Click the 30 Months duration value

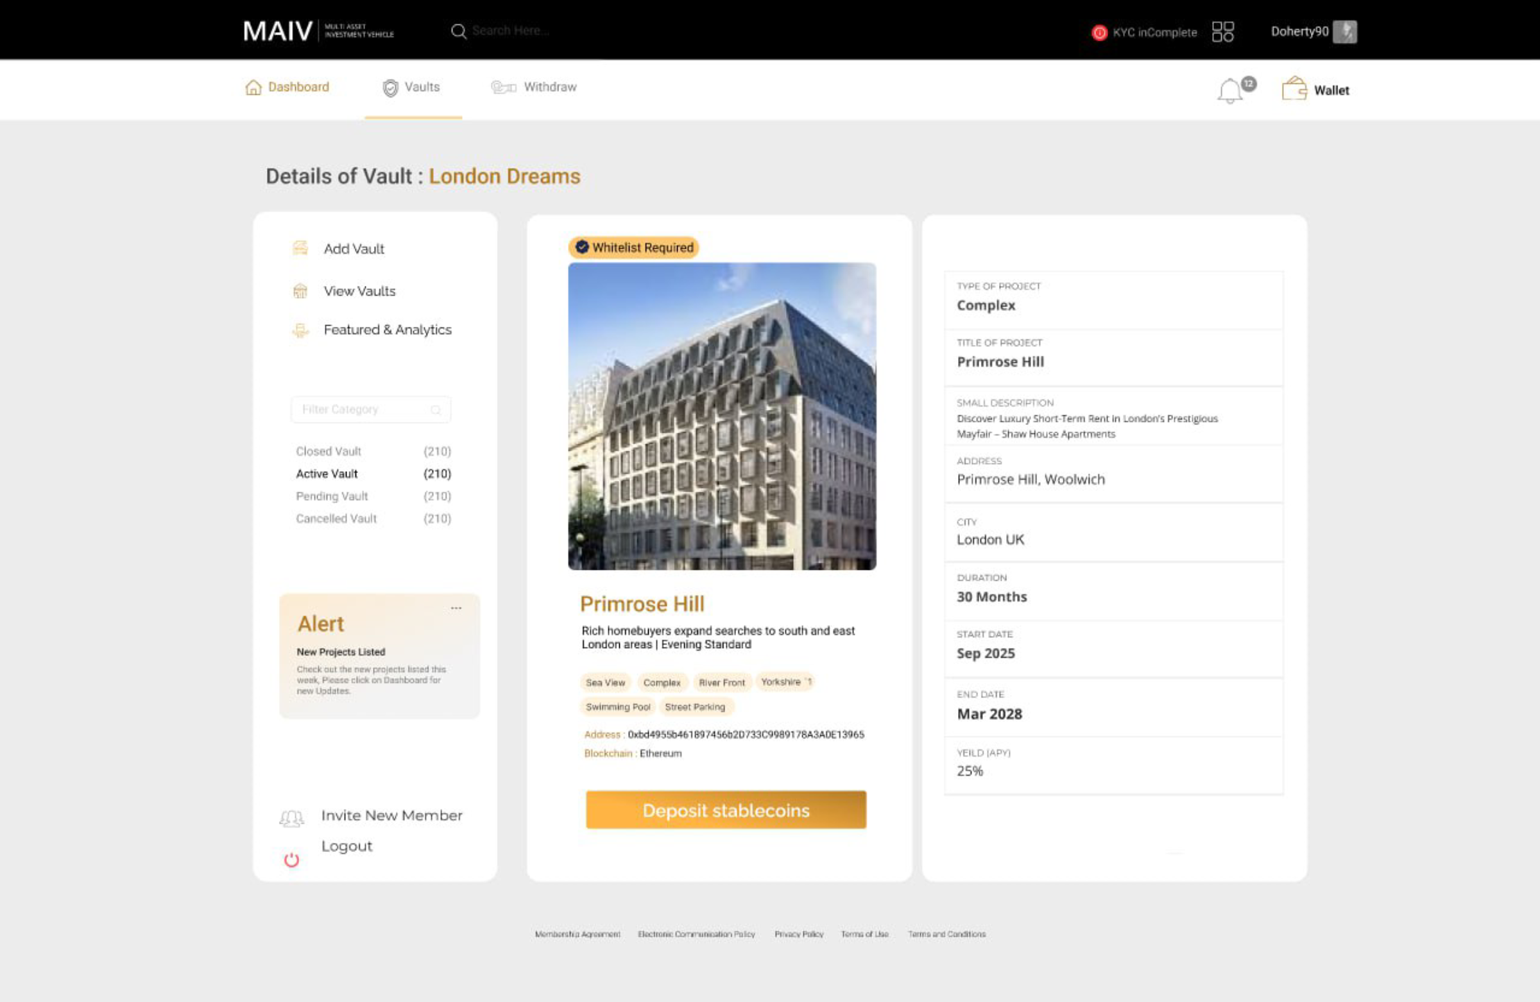point(991,597)
